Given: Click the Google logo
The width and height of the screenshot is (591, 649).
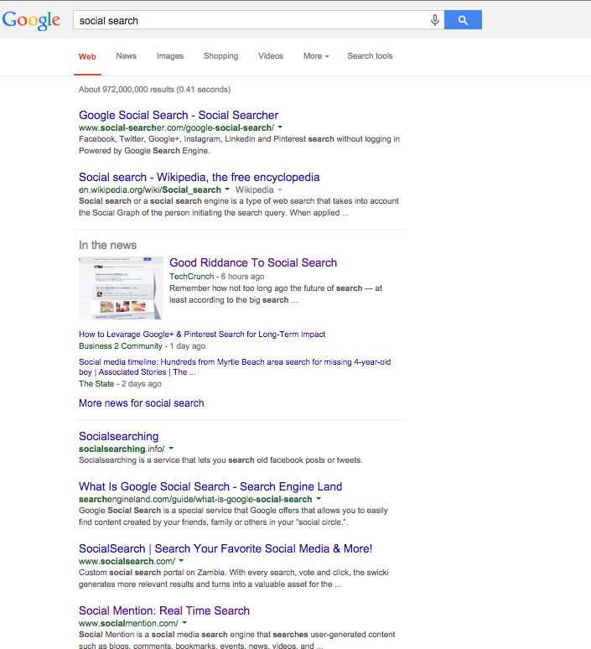Looking at the screenshot, I should [31, 20].
